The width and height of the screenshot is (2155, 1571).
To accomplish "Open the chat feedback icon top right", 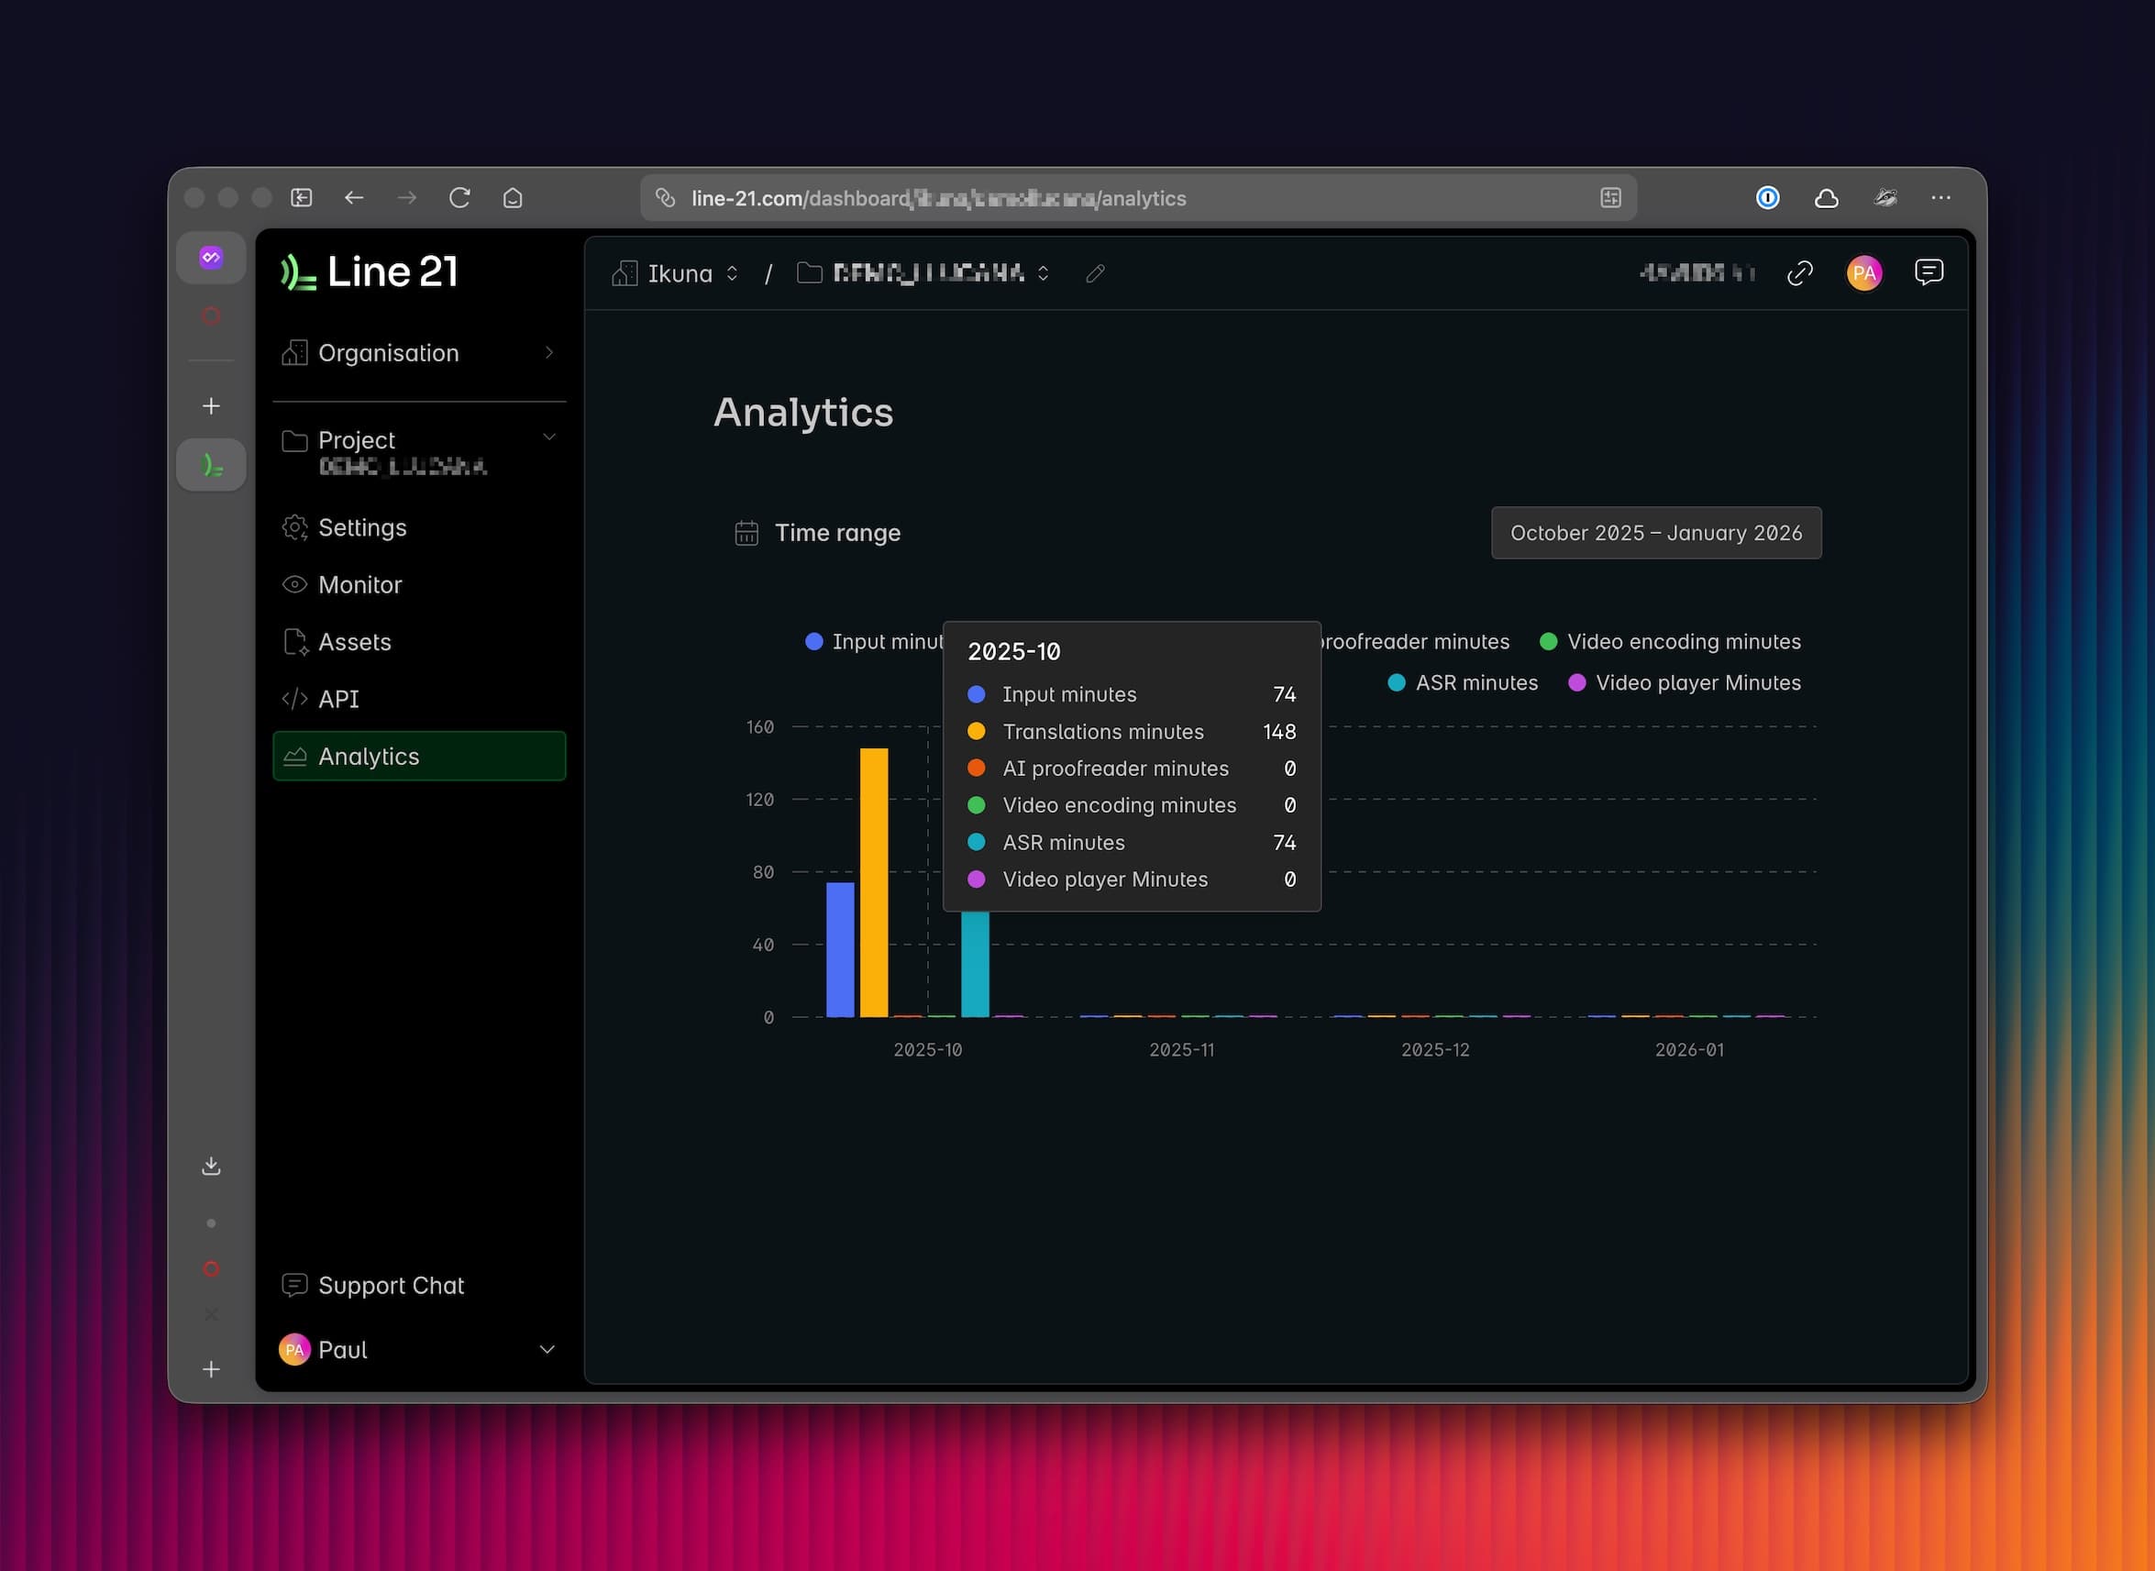I will pyautogui.click(x=1928, y=273).
